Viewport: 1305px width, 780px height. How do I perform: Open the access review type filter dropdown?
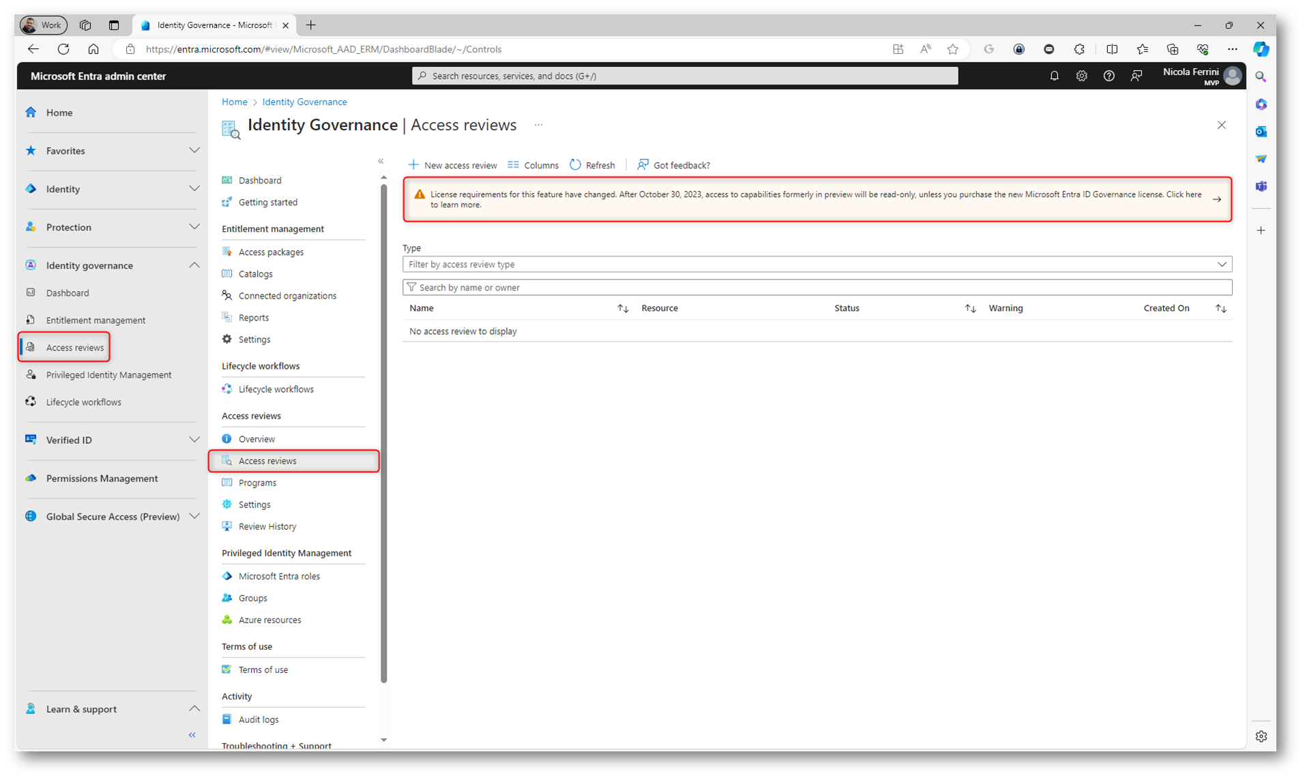point(817,265)
